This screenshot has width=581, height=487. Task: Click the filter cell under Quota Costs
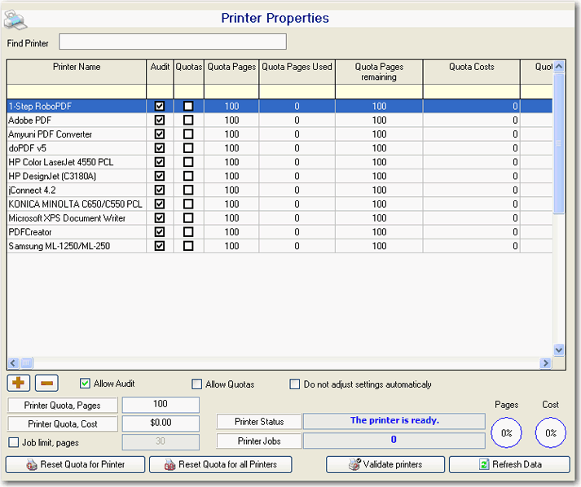pyautogui.click(x=472, y=91)
